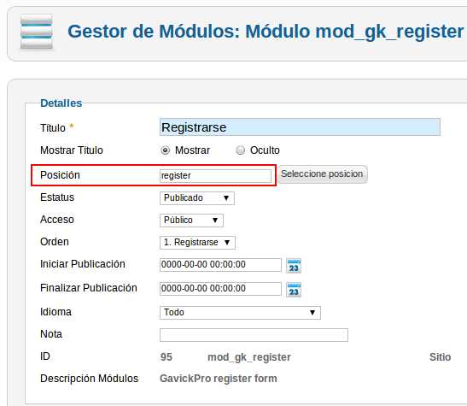
Task: Click the Module Manager stacked-bars icon
Action: [37, 32]
